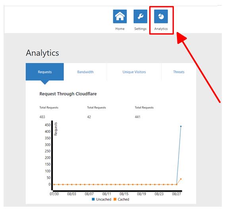Click the blue peak data point

click(x=181, y=126)
